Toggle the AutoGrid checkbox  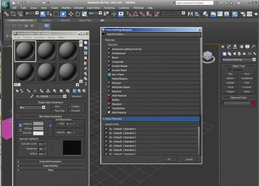pos(230,70)
